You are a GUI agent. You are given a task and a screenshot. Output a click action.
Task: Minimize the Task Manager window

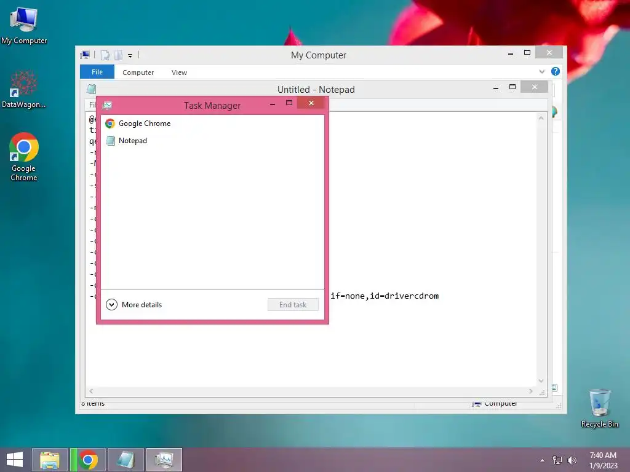(273, 104)
